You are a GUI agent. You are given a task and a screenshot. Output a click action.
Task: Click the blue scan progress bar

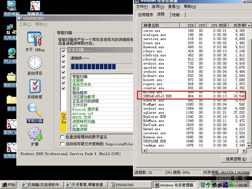[102, 66]
